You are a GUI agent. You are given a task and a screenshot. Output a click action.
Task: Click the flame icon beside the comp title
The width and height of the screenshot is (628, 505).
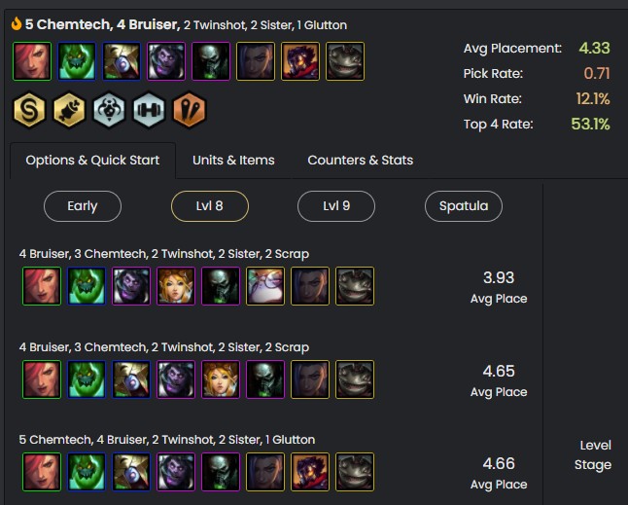click(x=17, y=24)
